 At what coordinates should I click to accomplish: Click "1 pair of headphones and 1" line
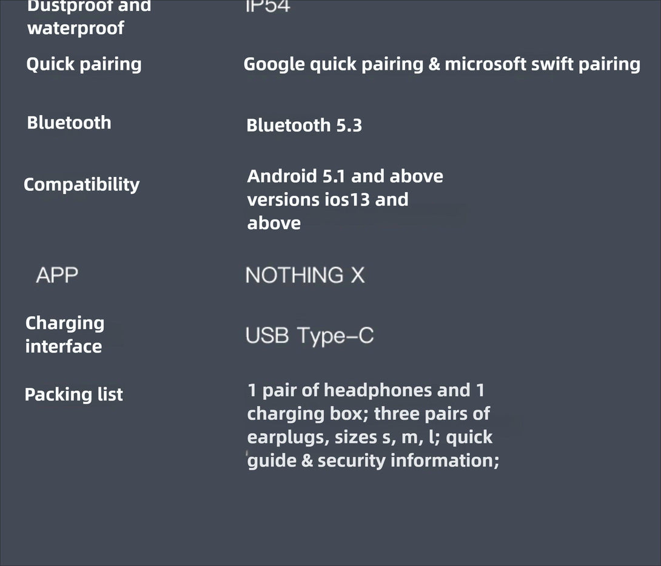pos(366,390)
